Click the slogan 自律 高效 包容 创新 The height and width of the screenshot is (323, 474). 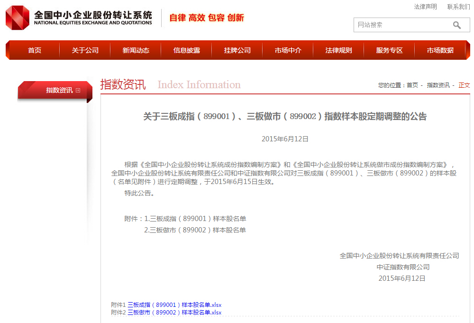click(207, 18)
